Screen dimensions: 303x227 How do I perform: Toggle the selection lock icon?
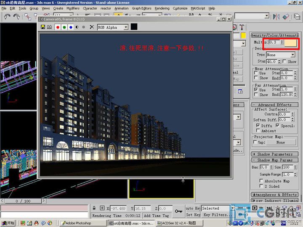point(94,208)
